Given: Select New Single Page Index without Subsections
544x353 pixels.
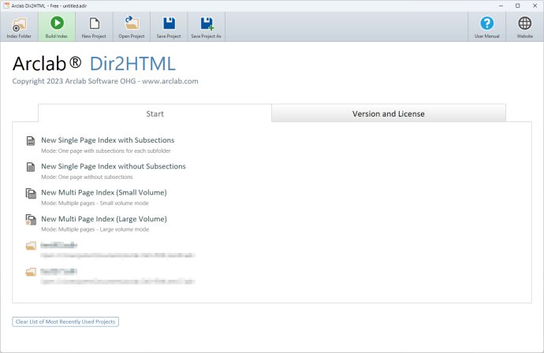Looking at the screenshot, I should click(114, 166).
